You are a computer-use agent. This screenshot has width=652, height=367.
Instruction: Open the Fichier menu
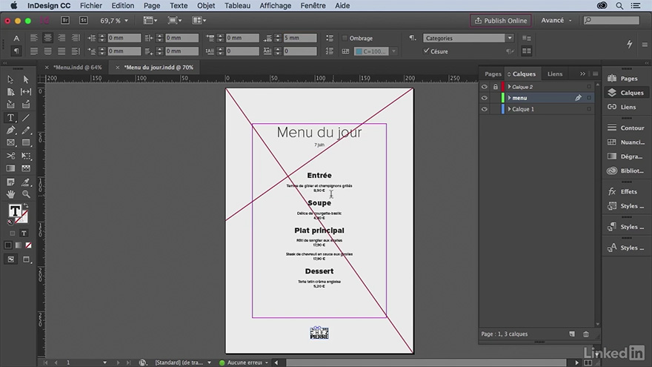[x=91, y=6]
